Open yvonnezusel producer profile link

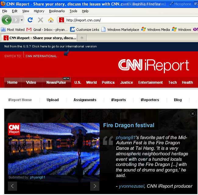click(x=131, y=186)
